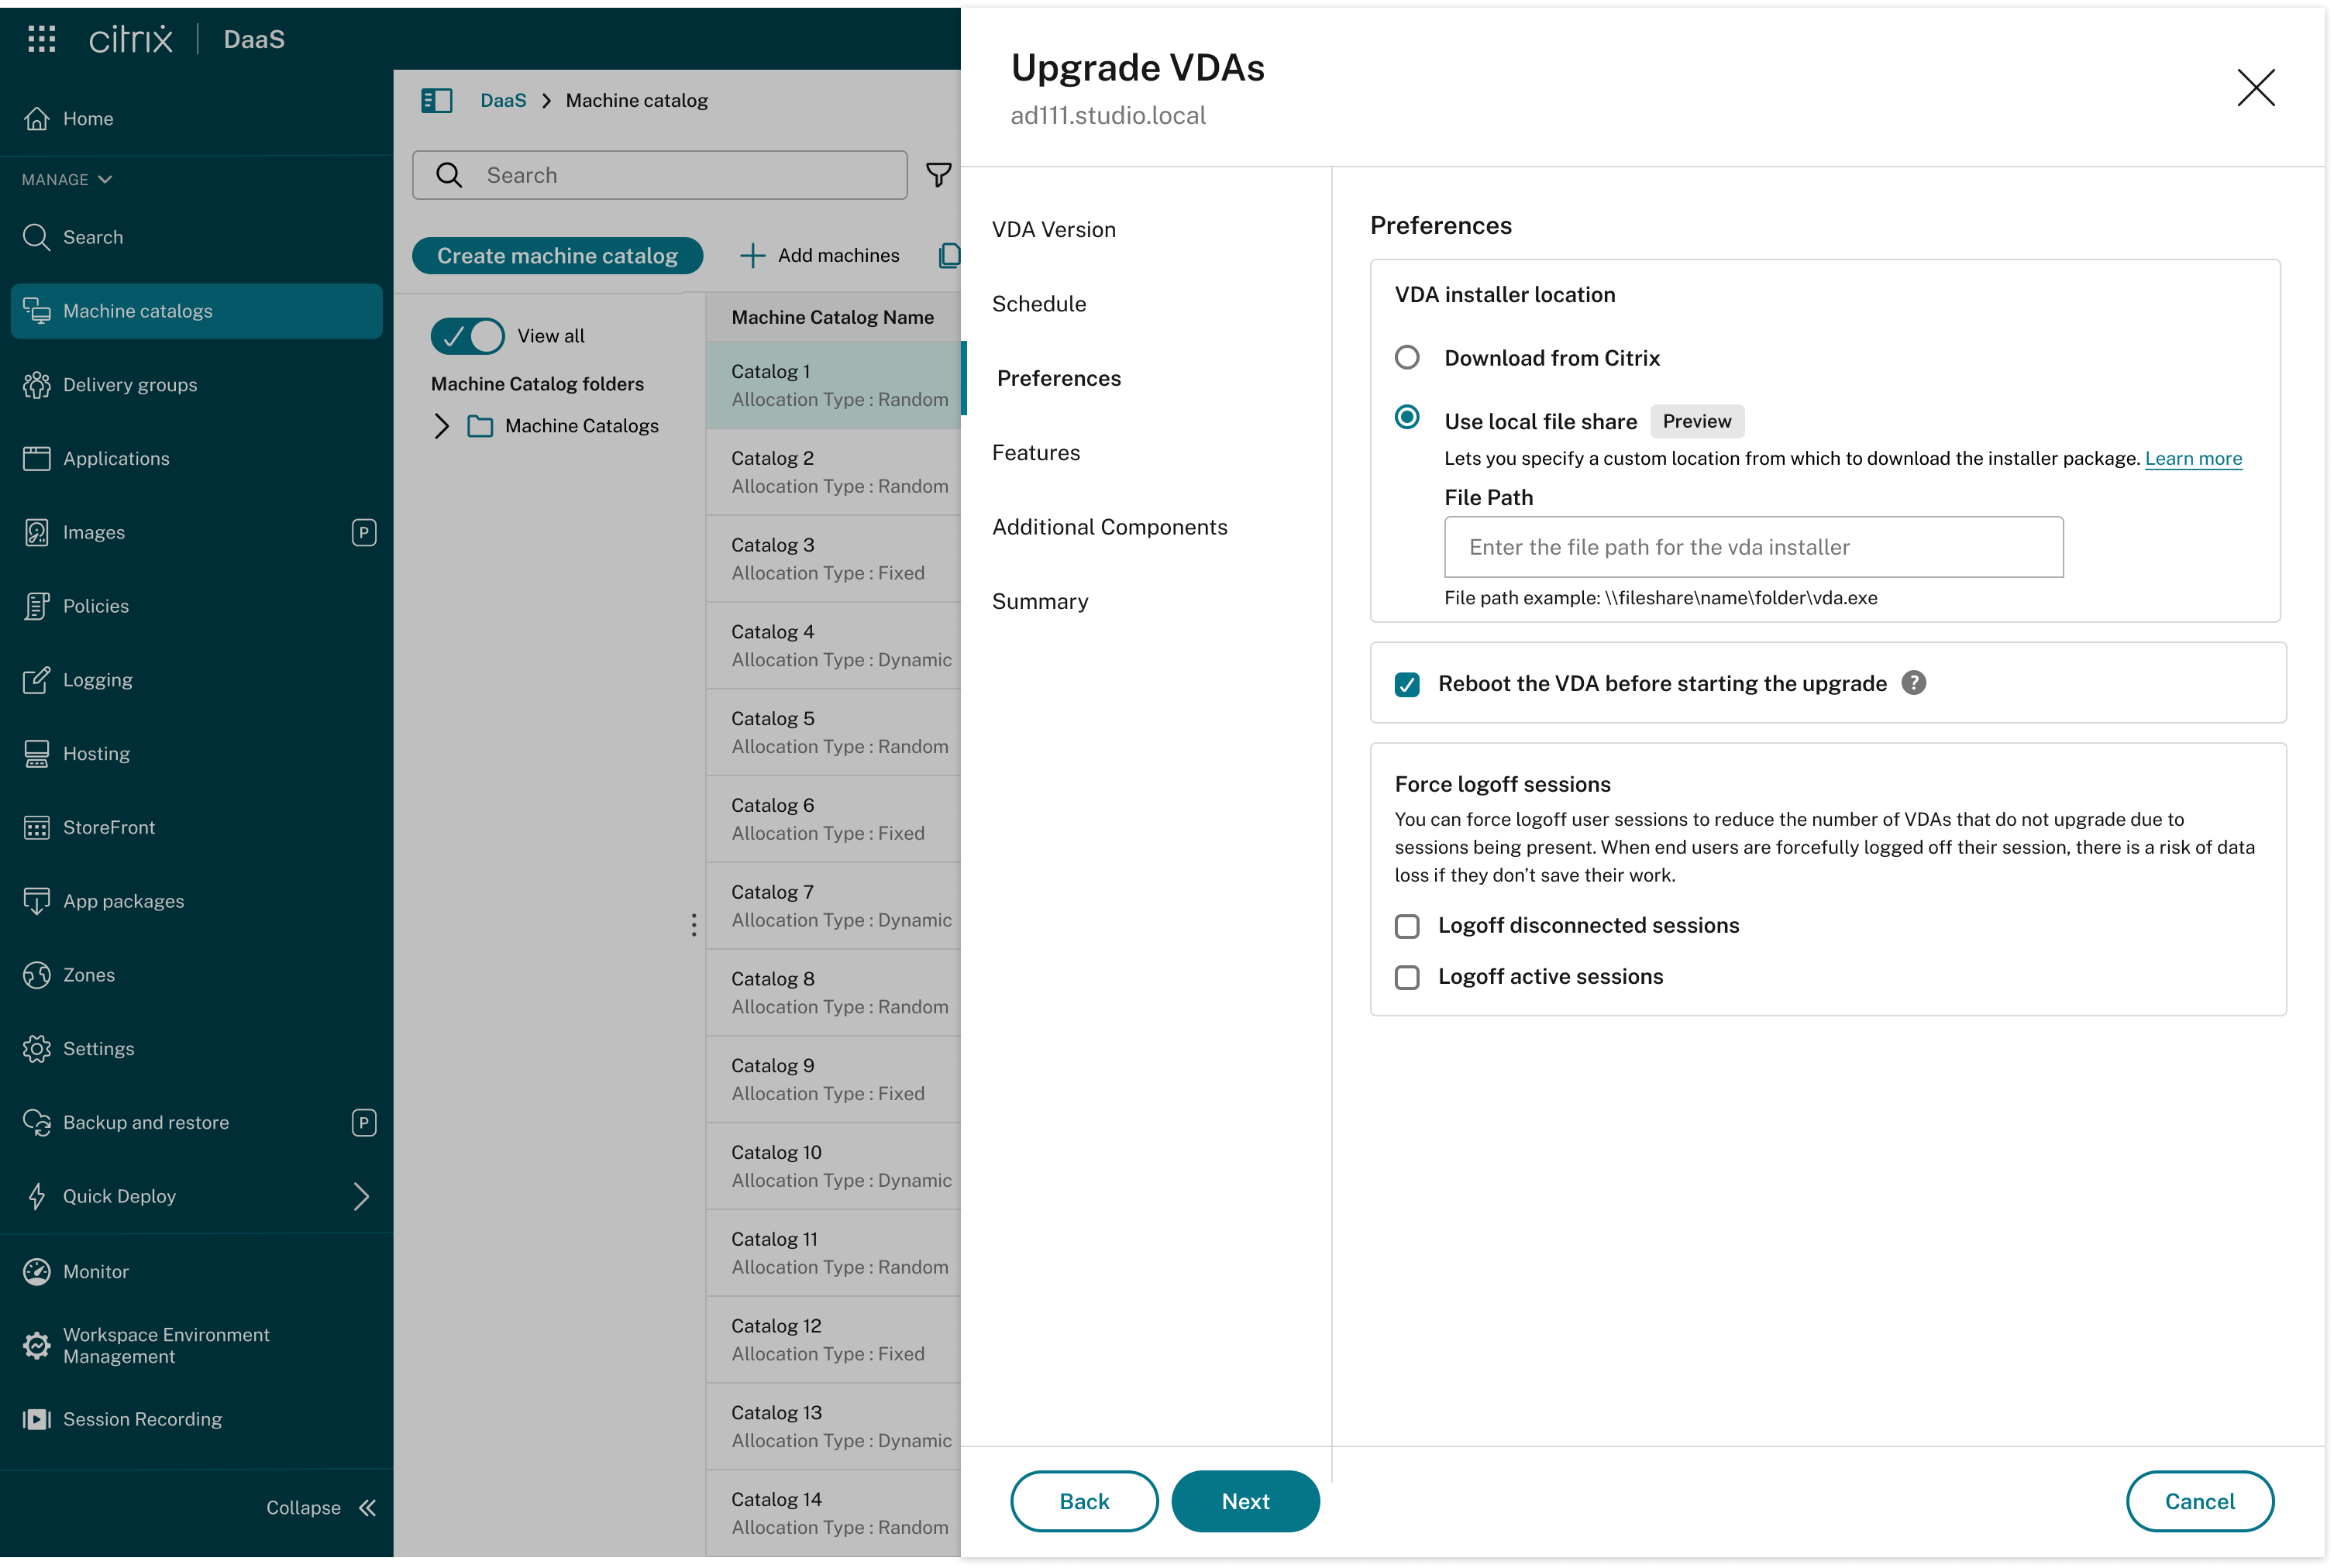Click Add machines button
This screenshot has height=1568, width=2334.
click(819, 255)
